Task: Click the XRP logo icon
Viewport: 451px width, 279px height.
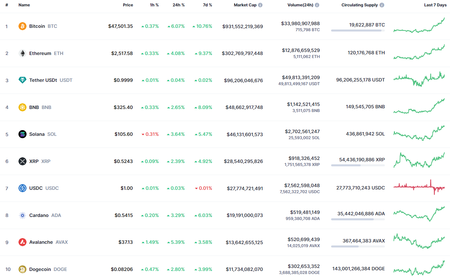Action: tap(22, 161)
